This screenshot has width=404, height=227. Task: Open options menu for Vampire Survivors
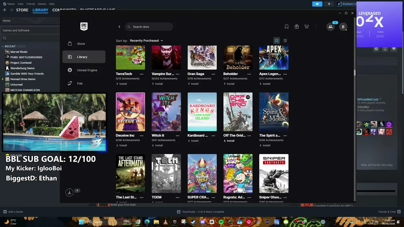(x=177, y=74)
